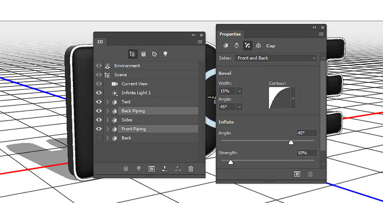Click the Inflate Angle 45° field

coord(306,133)
